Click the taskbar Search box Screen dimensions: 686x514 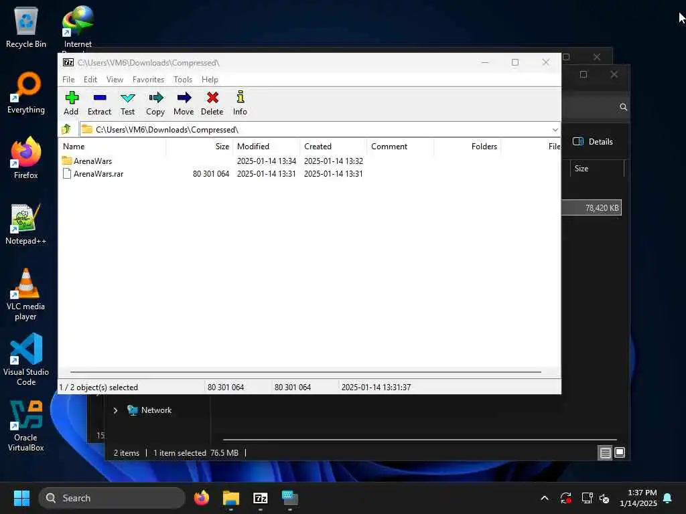click(x=112, y=498)
